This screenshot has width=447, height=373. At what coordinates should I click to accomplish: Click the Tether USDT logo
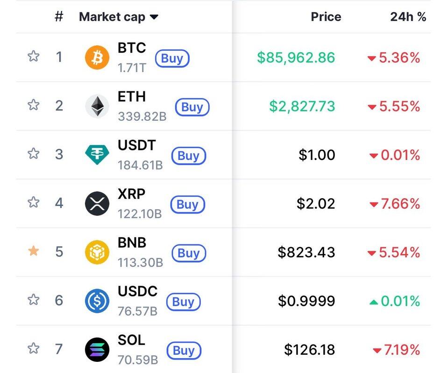coord(97,155)
